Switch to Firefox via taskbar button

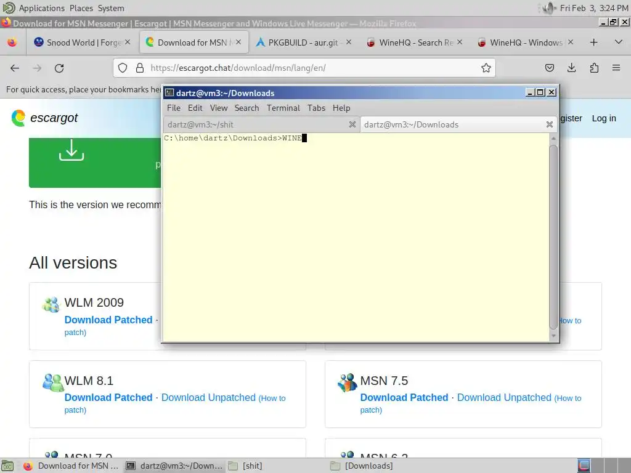70,466
